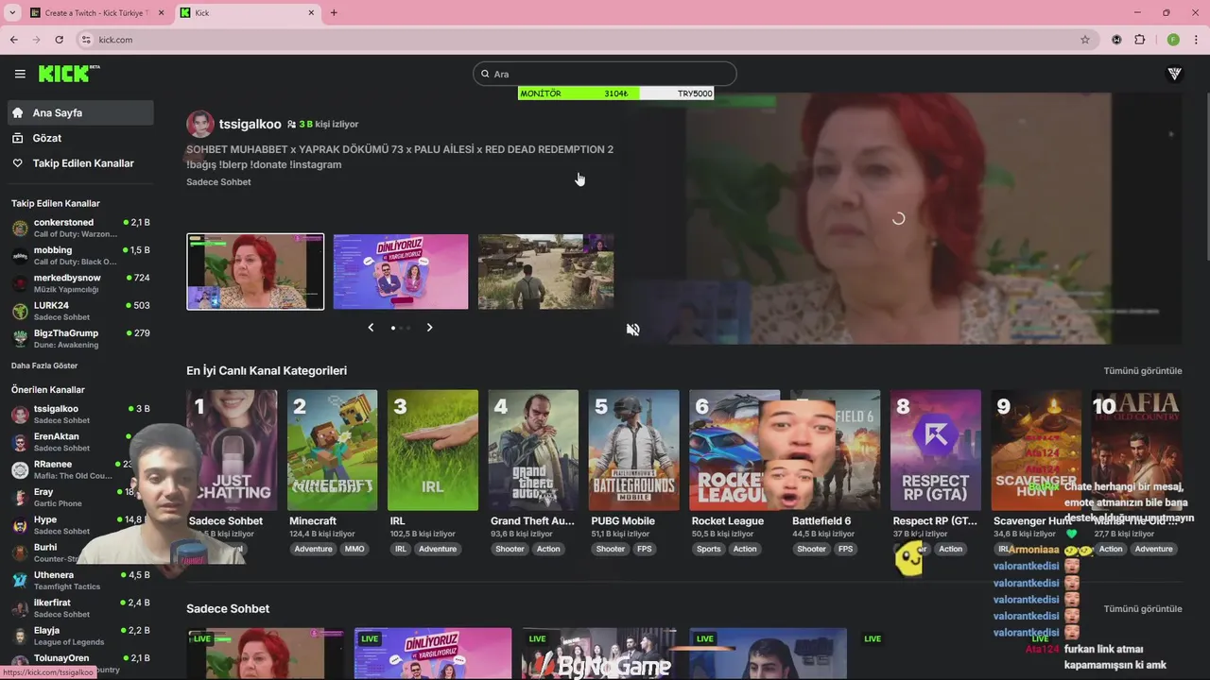Click the Kick logo
Screen dimensions: 1210x680
(68, 74)
